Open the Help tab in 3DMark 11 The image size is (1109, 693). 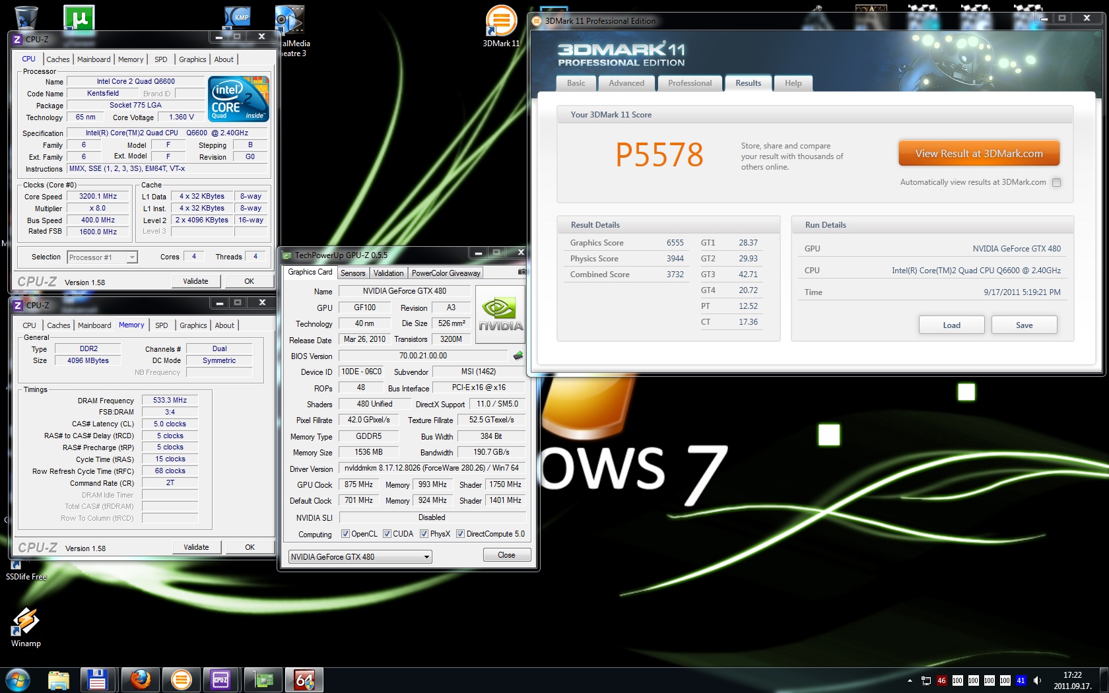pyautogui.click(x=793, y=83)
